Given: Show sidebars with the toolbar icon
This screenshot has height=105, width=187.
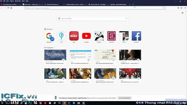Looking at the screenshot, I should point(182,8).
